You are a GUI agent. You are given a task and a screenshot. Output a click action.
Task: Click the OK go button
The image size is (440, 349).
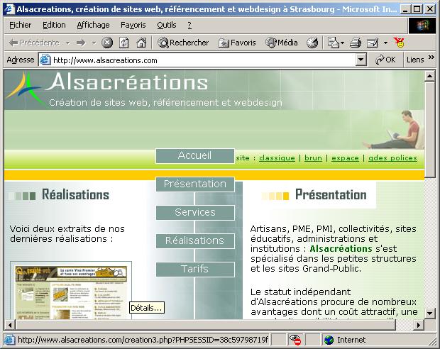385,60
